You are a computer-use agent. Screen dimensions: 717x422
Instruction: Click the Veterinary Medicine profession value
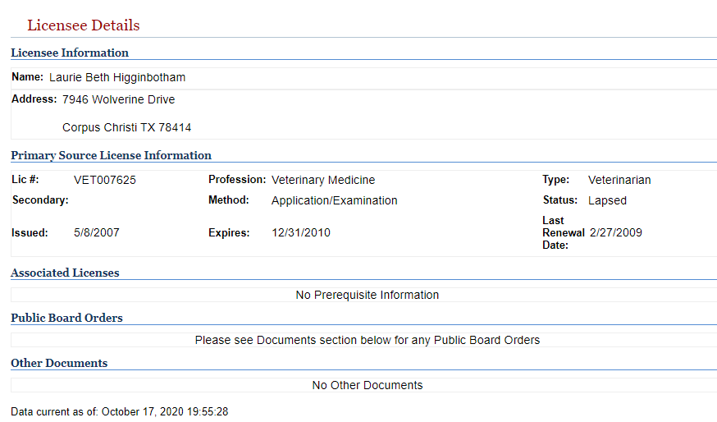tap(323, 180)
